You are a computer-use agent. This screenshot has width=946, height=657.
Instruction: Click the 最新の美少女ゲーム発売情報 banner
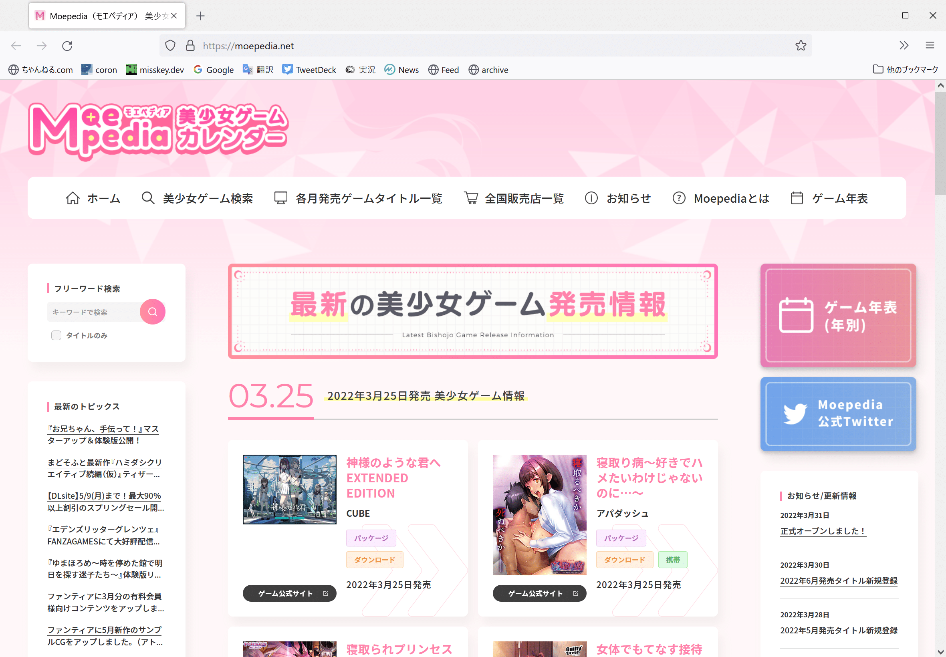(473, 311)
